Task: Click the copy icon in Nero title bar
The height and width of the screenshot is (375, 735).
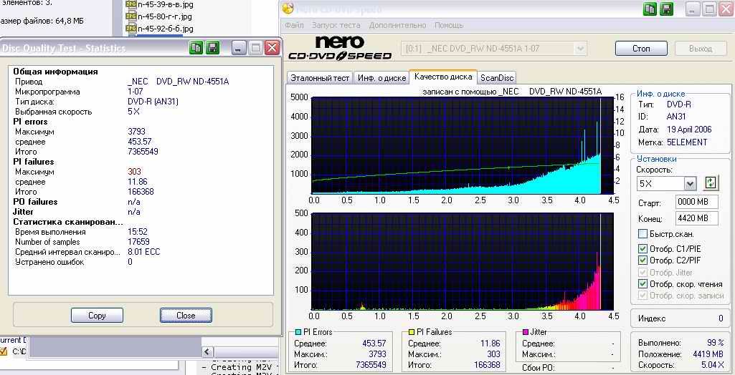Action: pyautogui.click(x=650, y=9)
